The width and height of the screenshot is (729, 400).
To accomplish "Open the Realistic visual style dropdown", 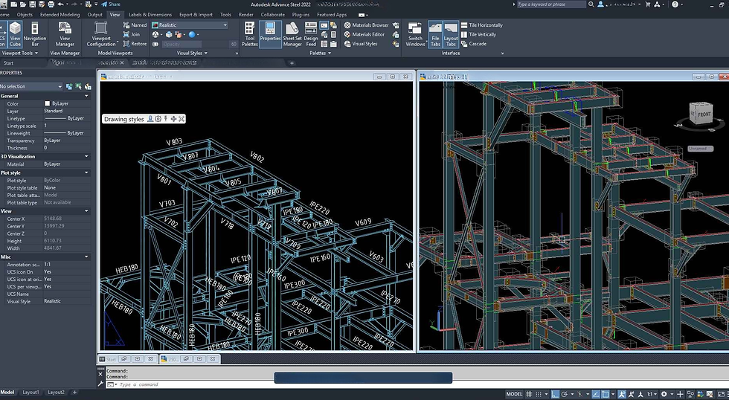I will tap(190, 25).
